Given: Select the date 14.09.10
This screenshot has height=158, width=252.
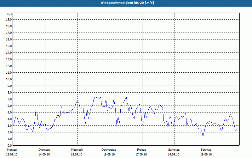Looking at the screenshot, I should click(44, 155).
